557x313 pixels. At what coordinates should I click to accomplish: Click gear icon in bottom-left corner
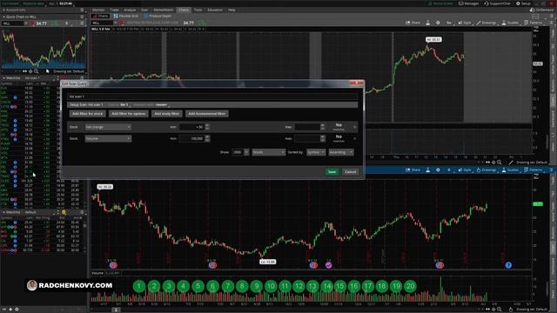click(17, 310)
